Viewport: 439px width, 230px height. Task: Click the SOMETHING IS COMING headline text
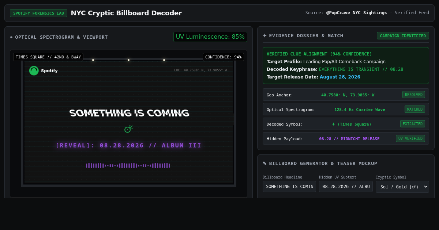click(x=129, y=113)
